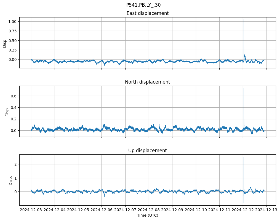Click the spike peak in East displacement plot

click(x=244, y=20)
